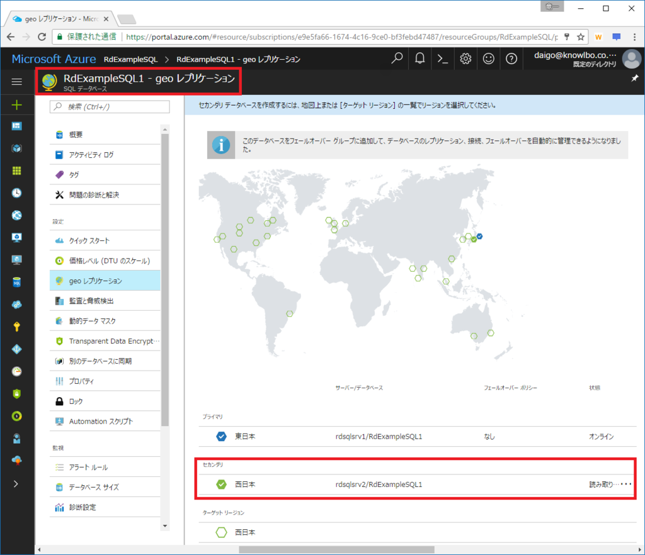Expand more services chevron at sidebar bottom

(x=16, y=484)
